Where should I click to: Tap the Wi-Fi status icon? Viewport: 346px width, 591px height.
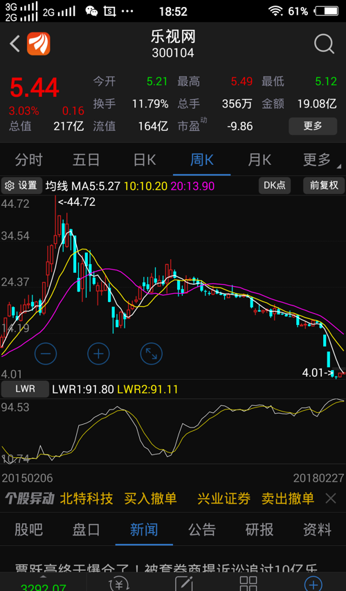pos(275,11)
